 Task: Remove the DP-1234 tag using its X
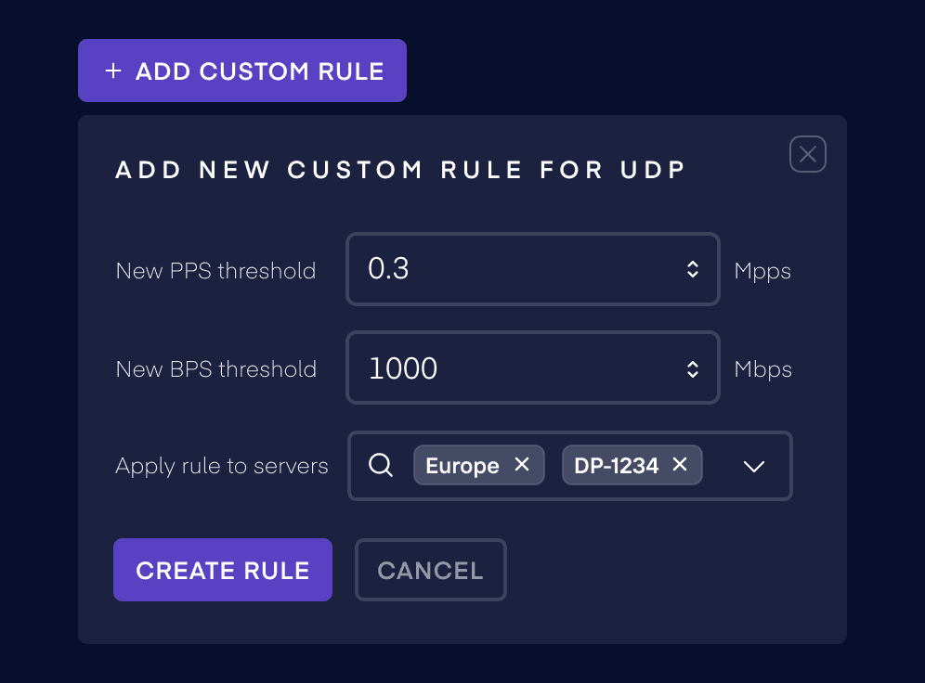(x=680, y=465)
